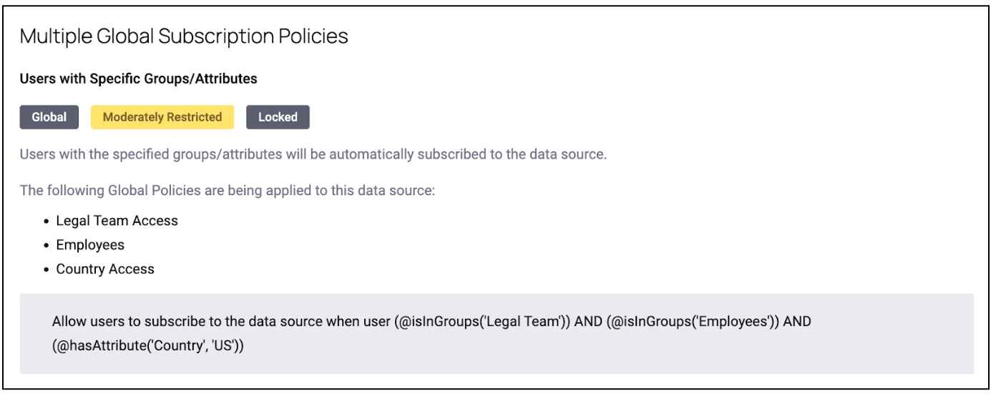Click the bullet beside Country Access
996x396 pixels.
[x=47, y=270]
